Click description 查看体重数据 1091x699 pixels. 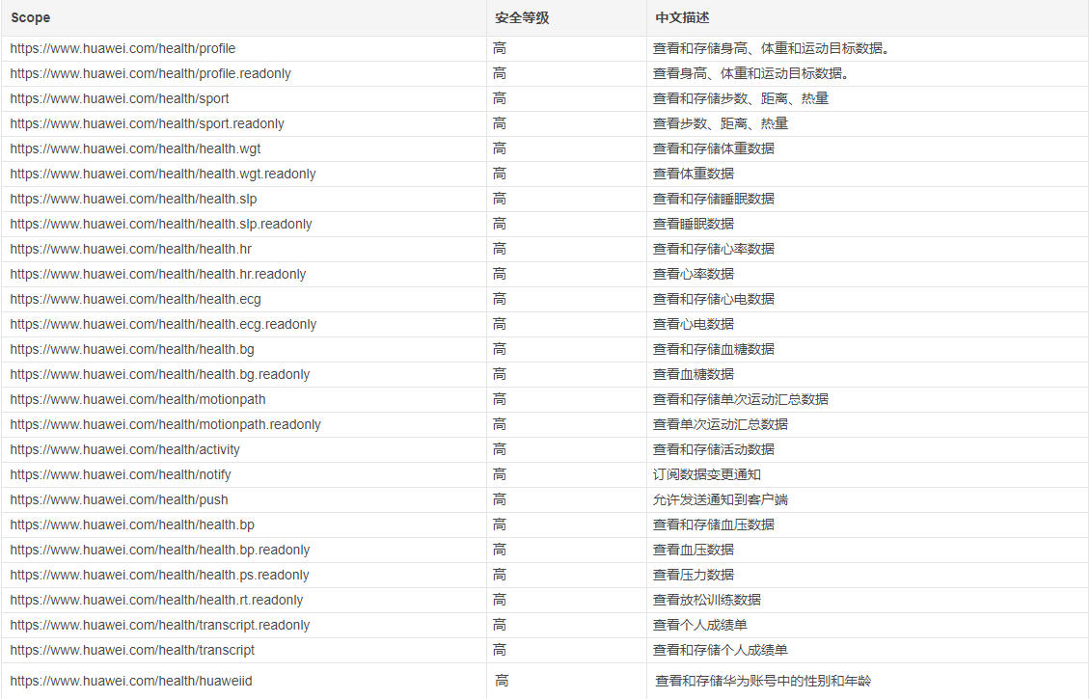693,174
